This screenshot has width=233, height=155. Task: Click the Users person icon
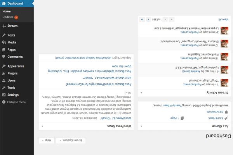pos(4,80)
